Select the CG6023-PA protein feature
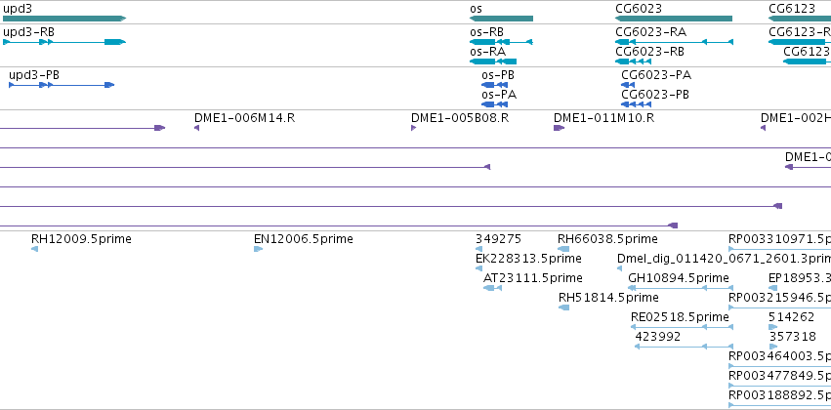 point(628,85)
